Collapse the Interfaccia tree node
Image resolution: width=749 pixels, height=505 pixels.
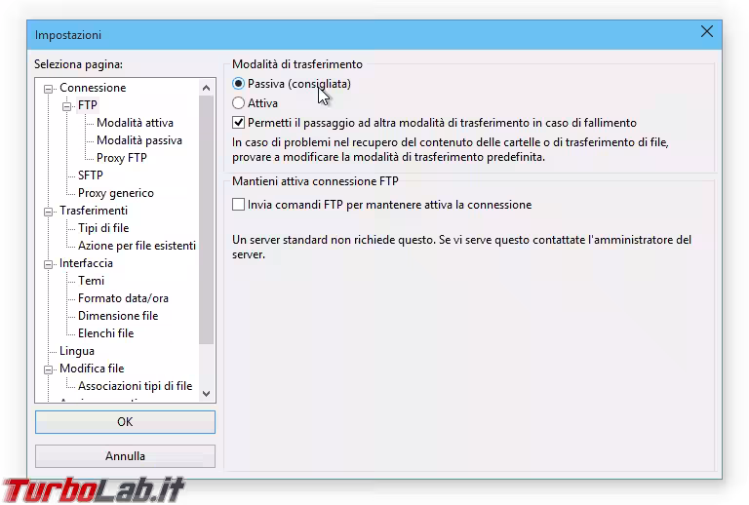click(x=49, y=263)
